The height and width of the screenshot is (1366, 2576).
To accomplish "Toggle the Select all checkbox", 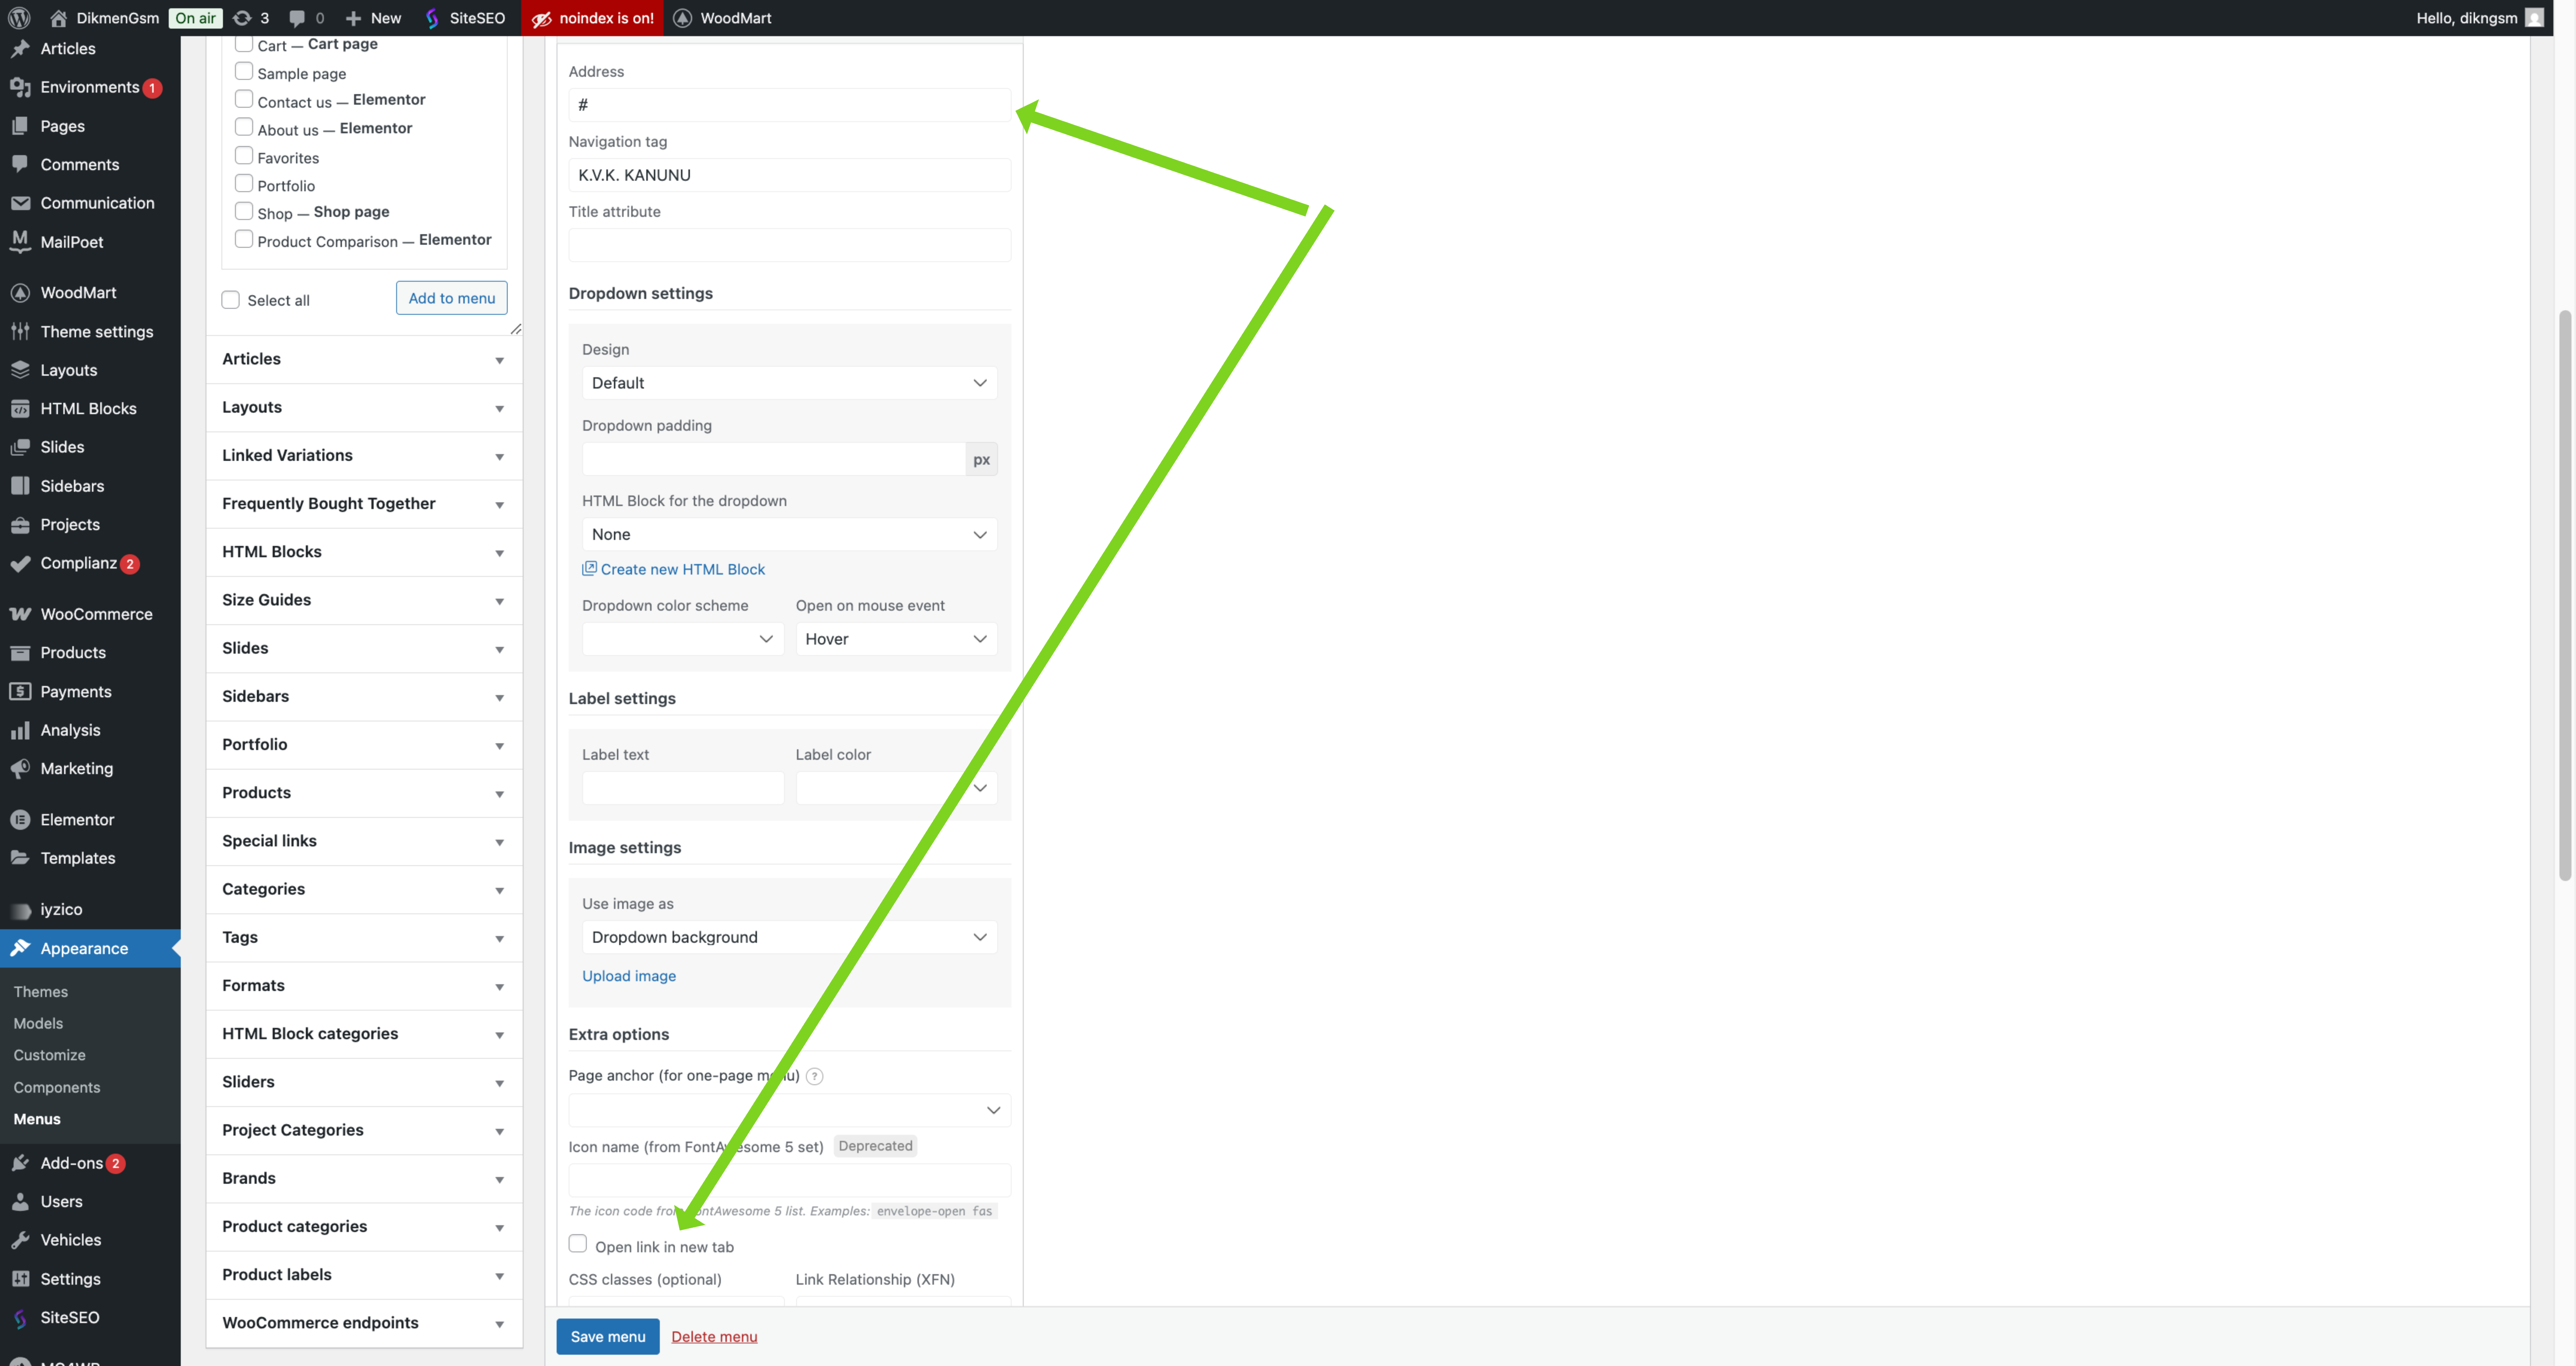I will click(x=230, y=300).
